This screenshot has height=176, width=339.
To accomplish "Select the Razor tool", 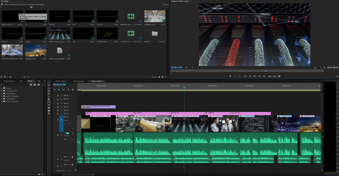I will 49,99.
